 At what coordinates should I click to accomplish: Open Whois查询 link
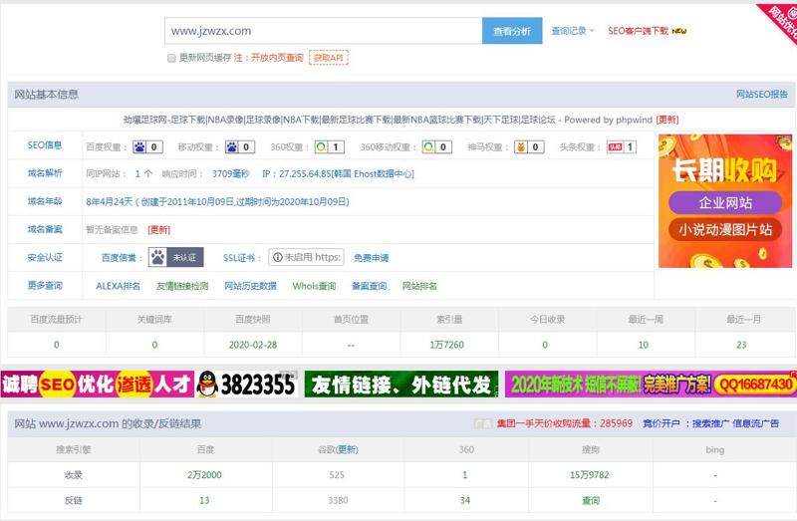(314, 286)
